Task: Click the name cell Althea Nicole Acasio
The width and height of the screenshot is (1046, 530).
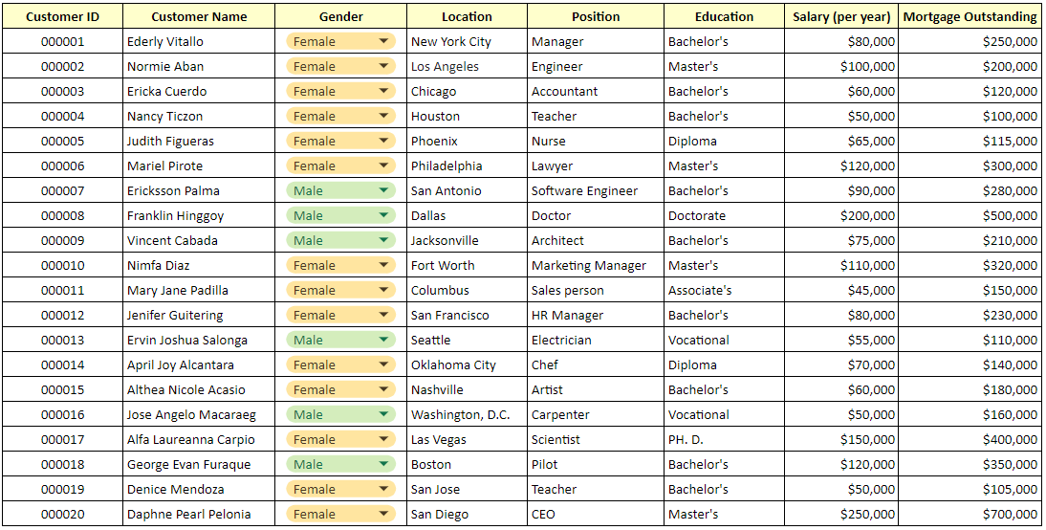Action: 199,389
